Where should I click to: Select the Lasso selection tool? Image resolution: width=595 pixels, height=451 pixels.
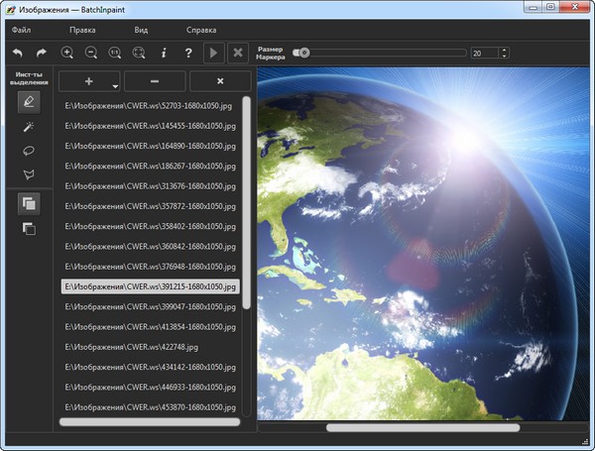coord(29,151)
